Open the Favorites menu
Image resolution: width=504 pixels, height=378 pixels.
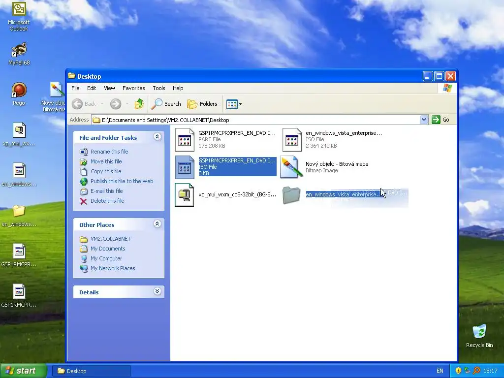point(134,88)
